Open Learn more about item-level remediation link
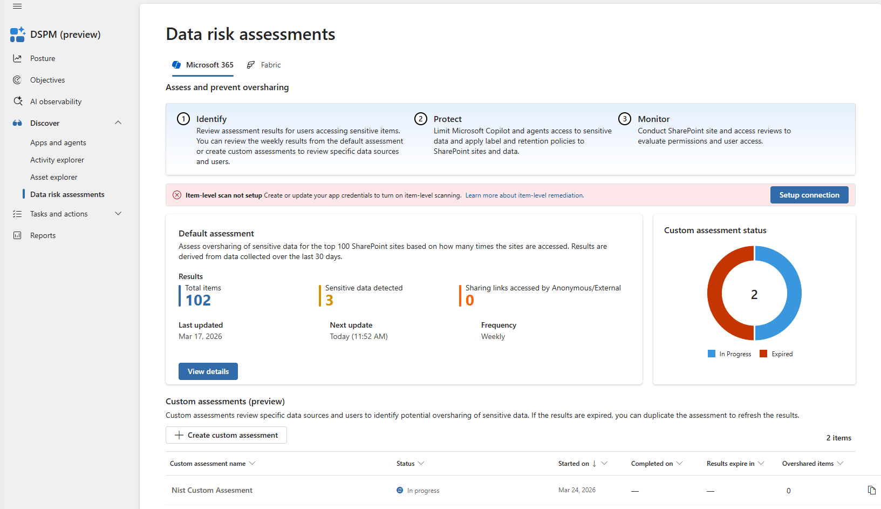The height and width of the screenshot is (509, 881). 524,195
